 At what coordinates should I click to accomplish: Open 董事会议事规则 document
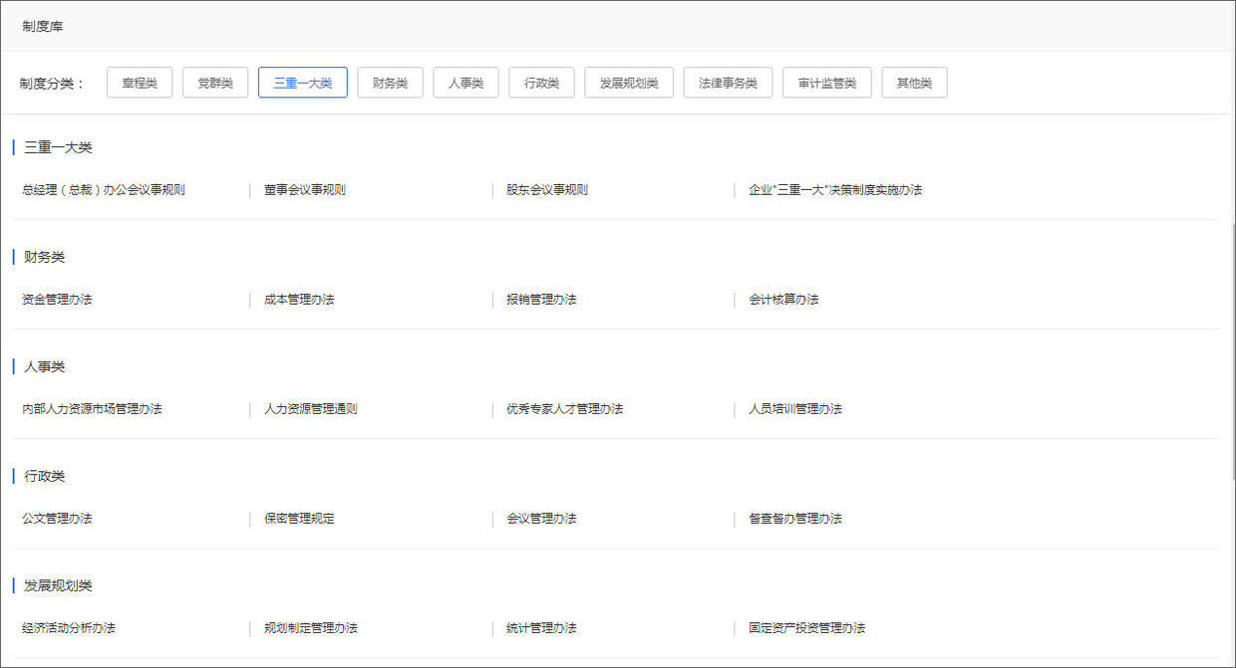click(x=303, y=189)
